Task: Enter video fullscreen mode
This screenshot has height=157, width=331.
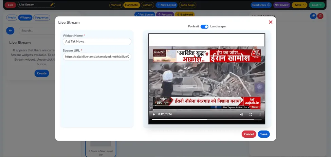Action: (x=251, y=114)
